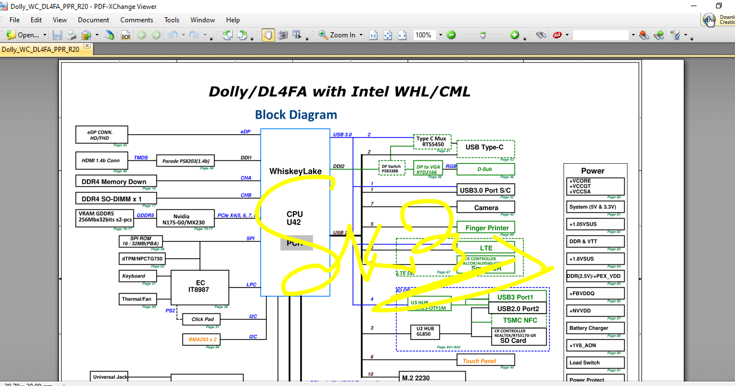Click the 'Battery Charger' power block
Image resolution: width=735 pixels, height=386 pixels.
594,328
